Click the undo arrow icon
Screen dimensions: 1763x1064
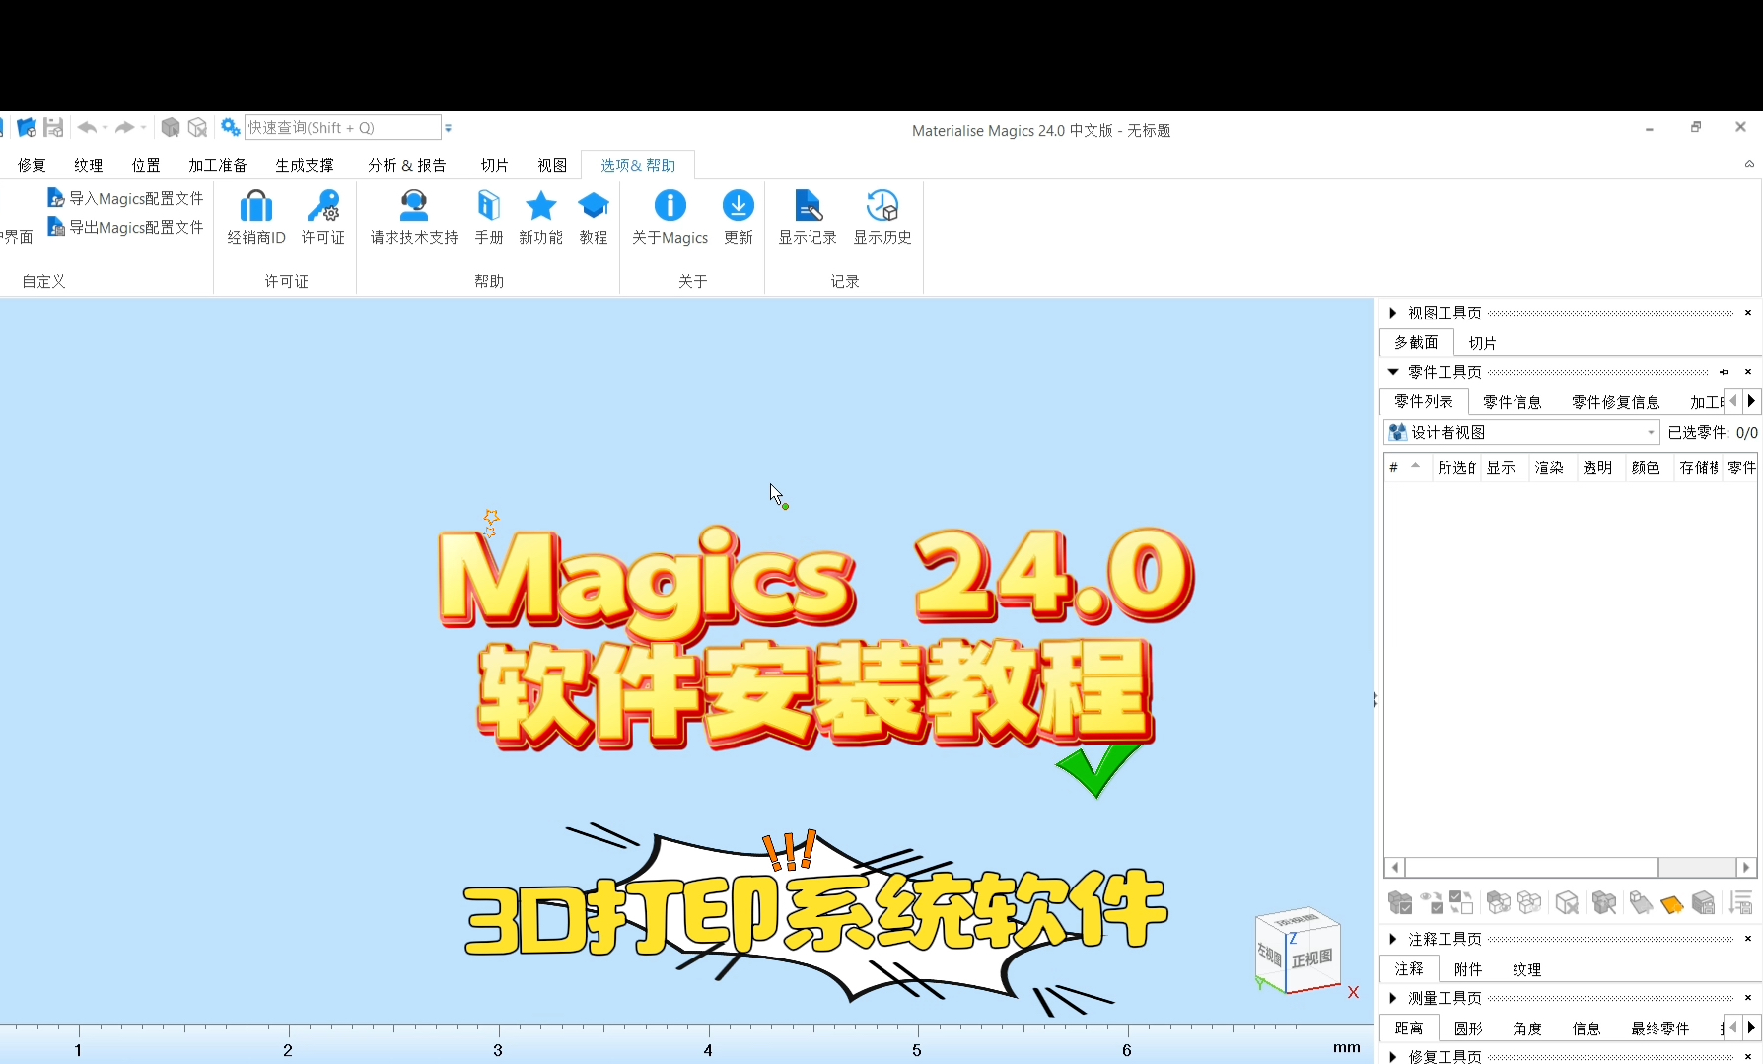click(87, 128)
